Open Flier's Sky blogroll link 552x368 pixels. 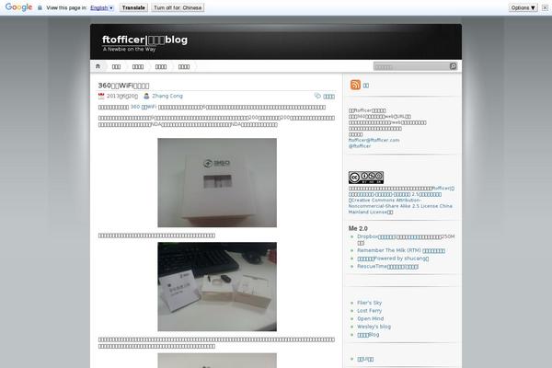pyautogui.click(x=369, y=303)
